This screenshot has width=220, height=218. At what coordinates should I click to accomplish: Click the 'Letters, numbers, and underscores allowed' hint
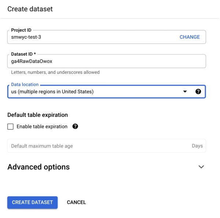pos(55,72)
